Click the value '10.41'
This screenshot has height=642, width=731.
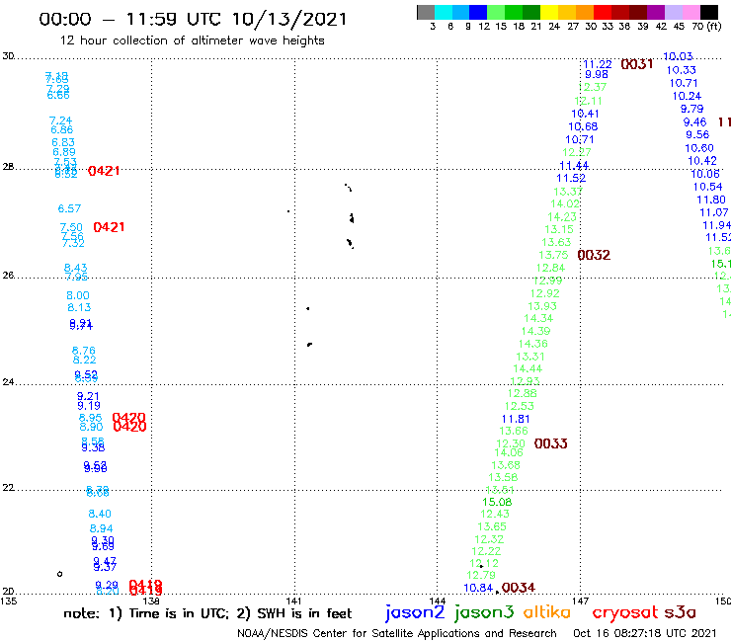click(x=585, y=114)
